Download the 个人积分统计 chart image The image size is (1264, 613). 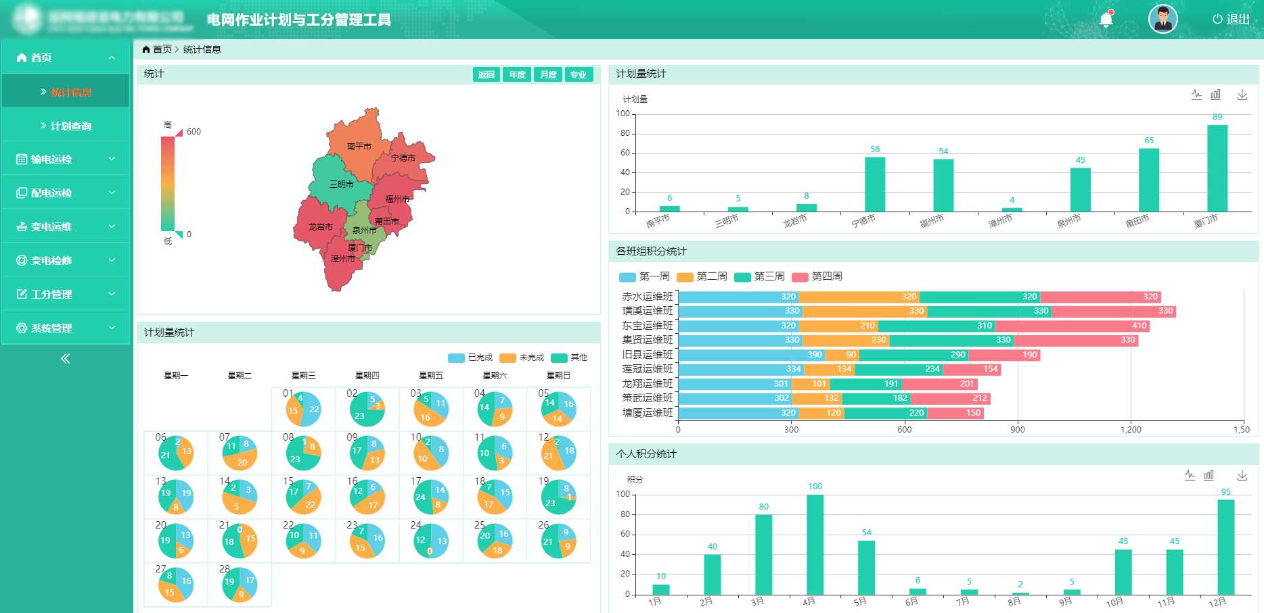tap(1242, 476)
